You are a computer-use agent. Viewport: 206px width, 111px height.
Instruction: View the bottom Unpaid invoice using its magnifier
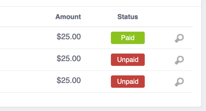coord(179,82)
